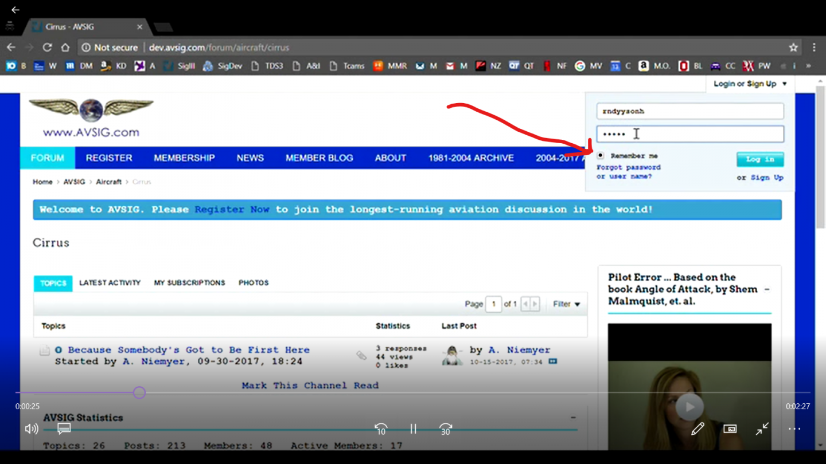Image resolution: width=826 pixels, height=464 pixels.
Task: Open the 1981-2004 ARCHIVE menu item
Action: [x=471, y=158]
